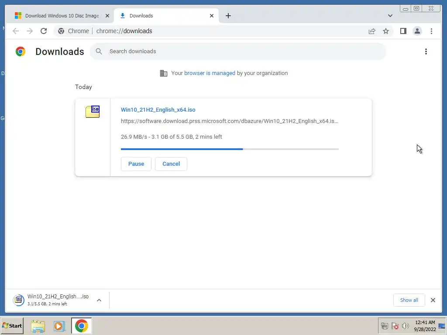Click the Chrome taskbar icon
447x335 pixels.
[x=82, y=326]
